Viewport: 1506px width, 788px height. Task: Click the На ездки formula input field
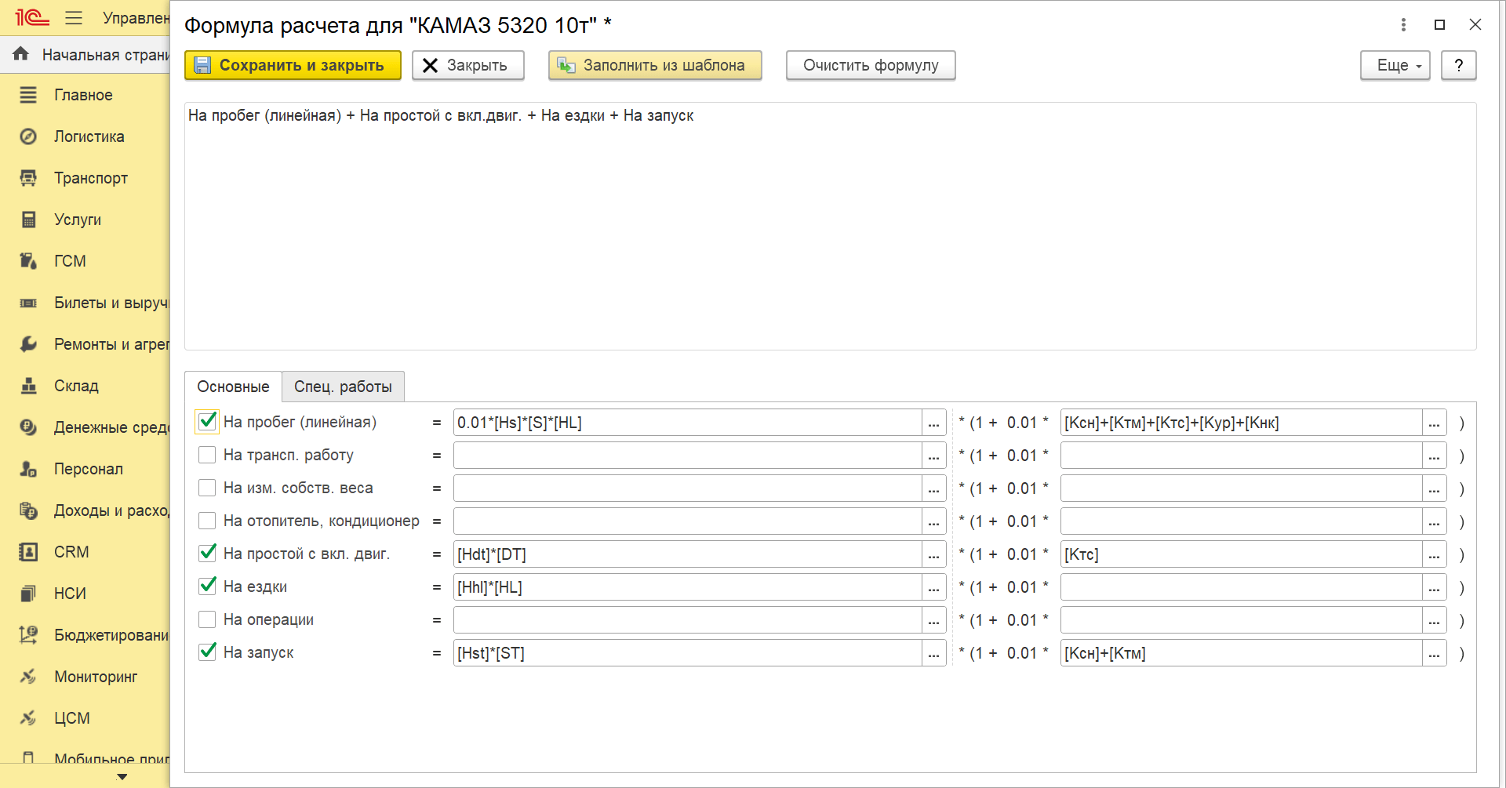687,587
